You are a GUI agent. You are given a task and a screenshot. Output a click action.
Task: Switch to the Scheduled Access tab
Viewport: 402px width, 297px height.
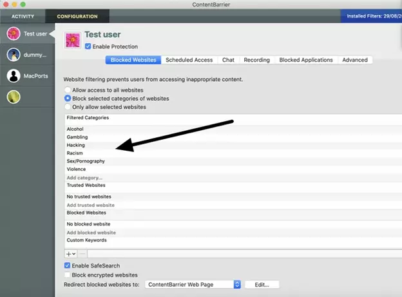tap(189, 60)
